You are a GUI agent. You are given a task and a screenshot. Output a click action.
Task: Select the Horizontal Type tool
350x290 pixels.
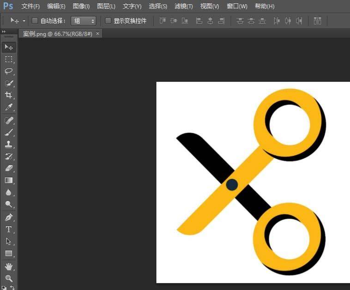tap(9, 229)
